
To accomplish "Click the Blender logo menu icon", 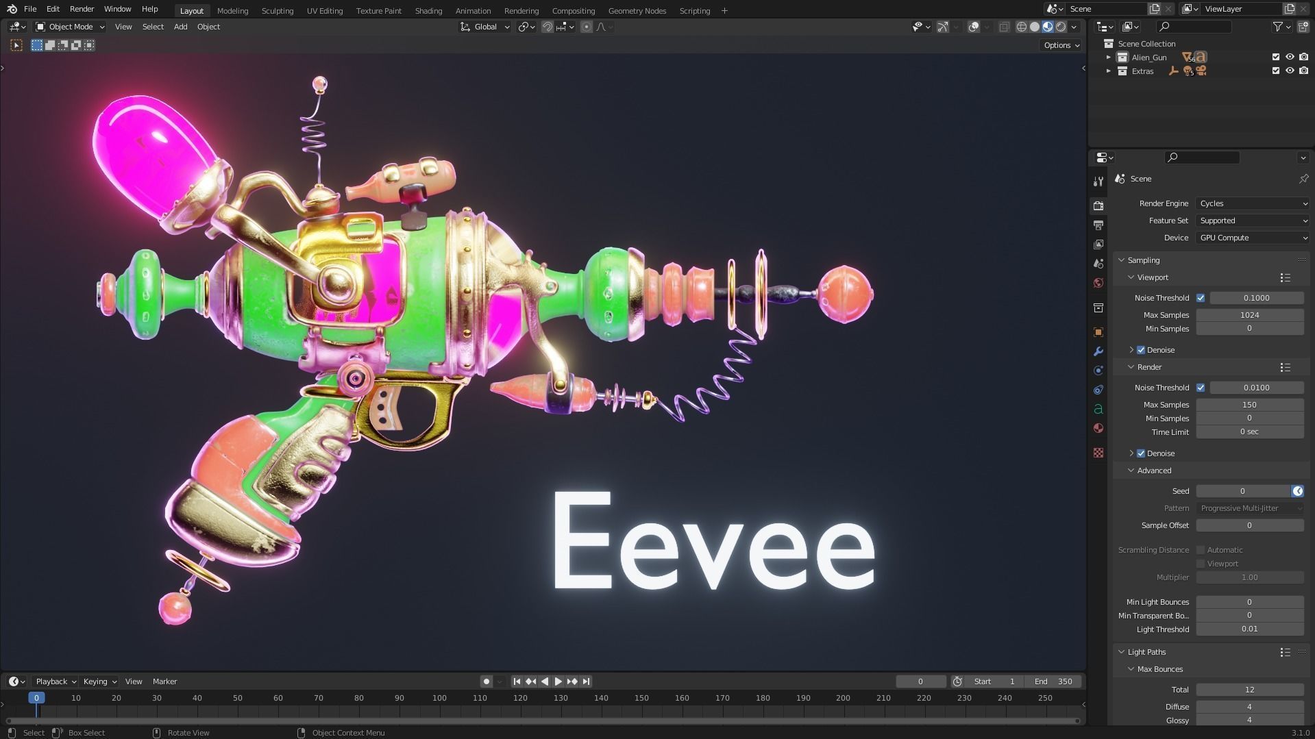I will tap(12, 10).
